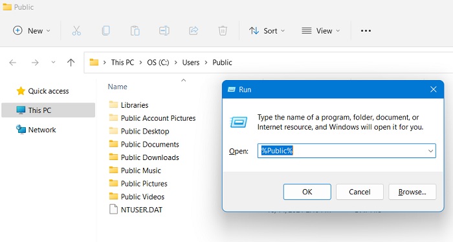The width and height of the screenshot is (453, 242).
Task: Click the Public Downloads folder icon
Action: click(x=113, y=157)
